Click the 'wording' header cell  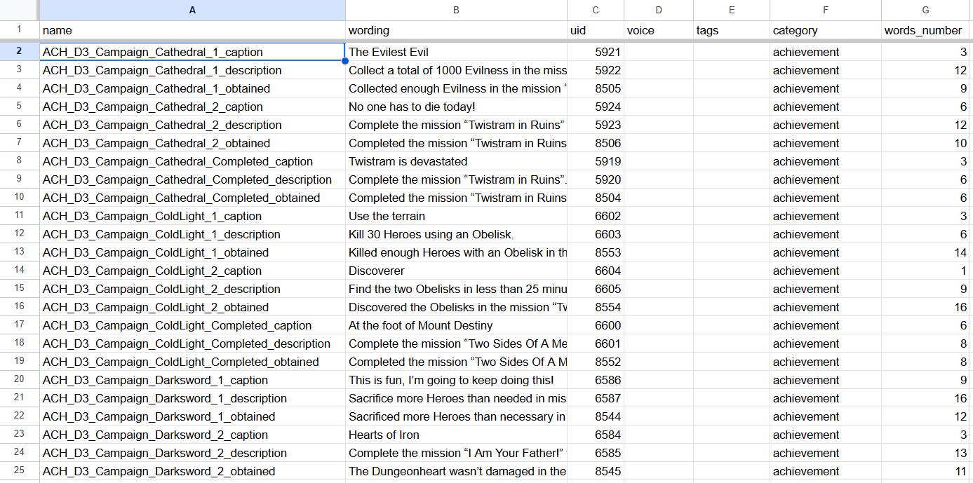(x=456, y=31)
